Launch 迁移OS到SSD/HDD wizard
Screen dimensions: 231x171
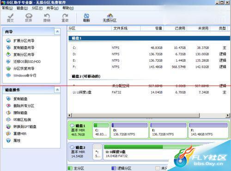[23, 62]
